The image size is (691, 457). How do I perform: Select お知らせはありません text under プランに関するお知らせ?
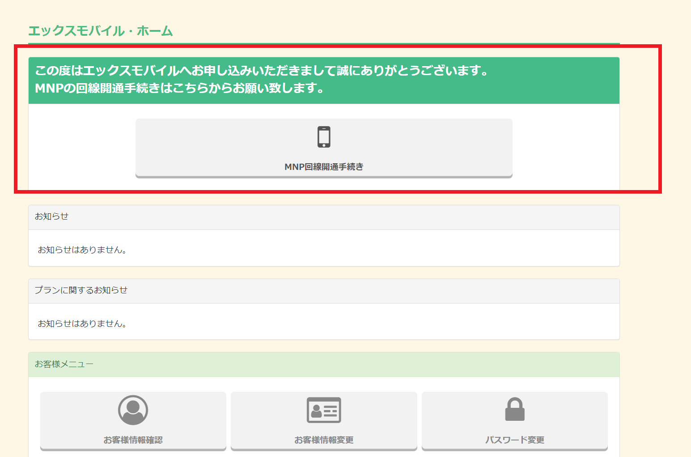pos(82,324)
